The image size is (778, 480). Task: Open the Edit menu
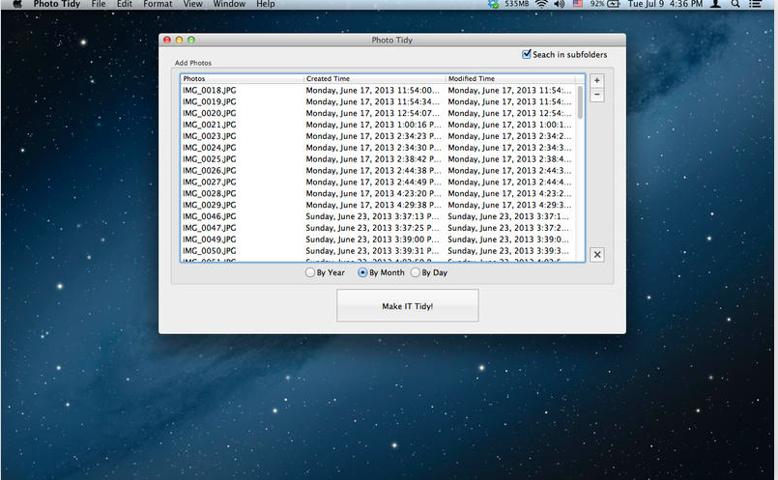[x=124, y=4]
